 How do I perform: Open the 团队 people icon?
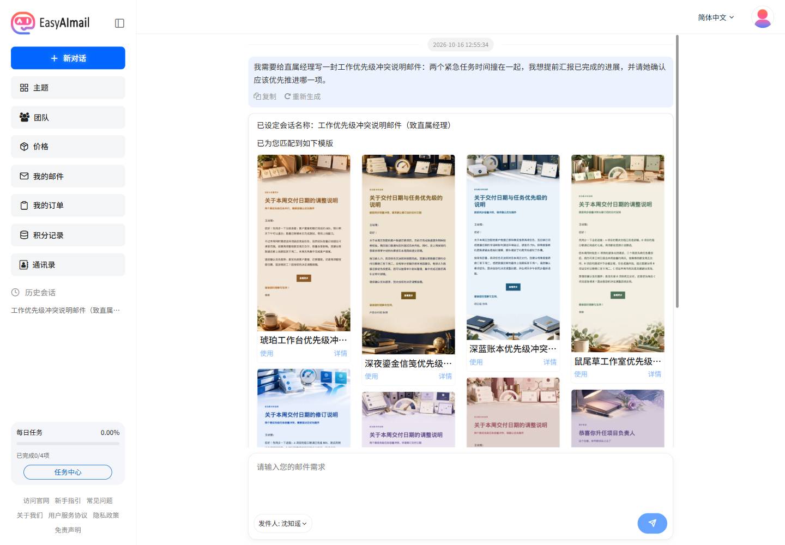click(x=25, y=117)
